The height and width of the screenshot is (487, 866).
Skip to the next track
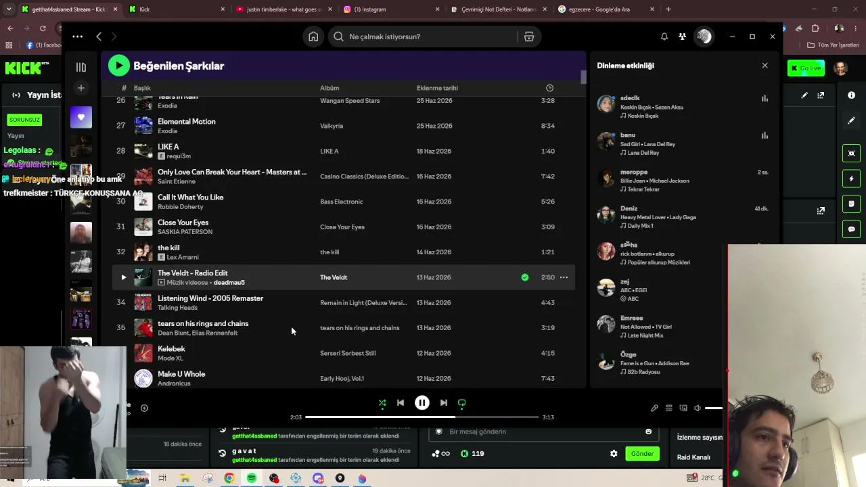tap(443, 403)
